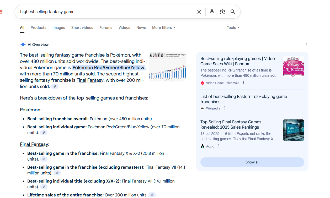330x198 pixels.
Task: Click "Best-selling individual title (excluding X/X-2):" text
Action: tap(74, 181)
